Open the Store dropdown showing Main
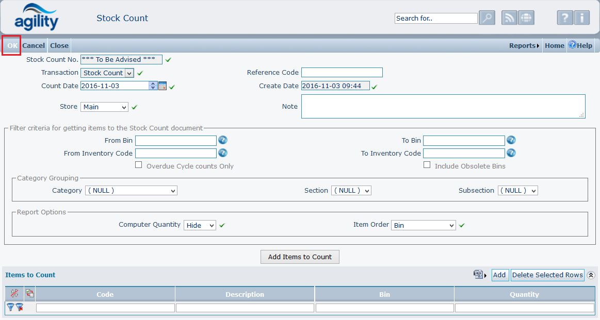The height and width of the screenshot is (320, 600). (x=104, y=107)
